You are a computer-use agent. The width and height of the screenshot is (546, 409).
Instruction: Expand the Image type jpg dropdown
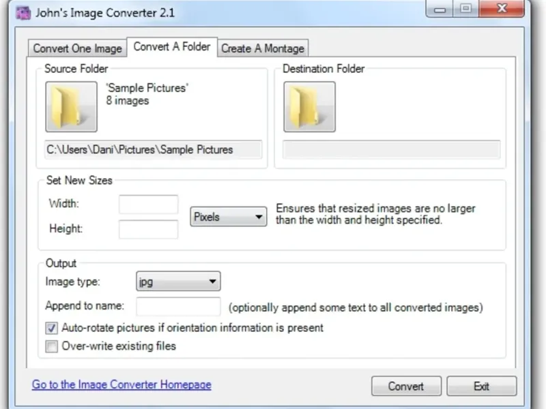click(x=178, y=281)
